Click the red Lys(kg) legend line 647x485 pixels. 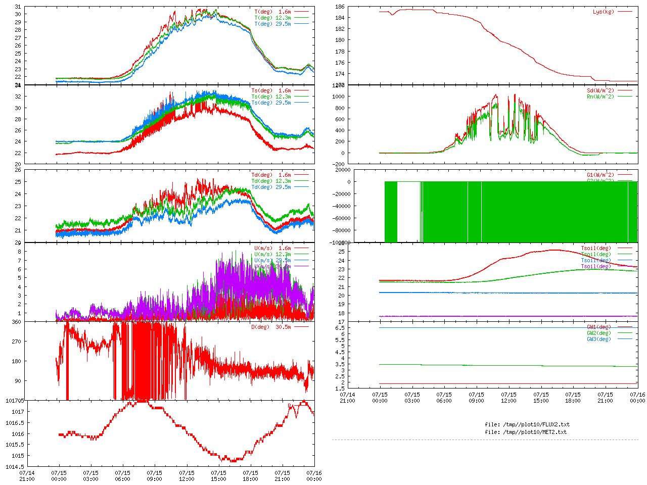pos(625,12)
